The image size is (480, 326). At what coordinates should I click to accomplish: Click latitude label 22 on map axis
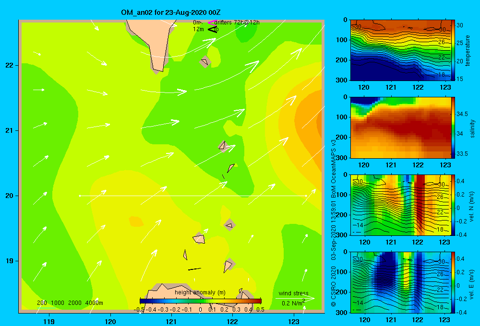[x=9, y=65]
